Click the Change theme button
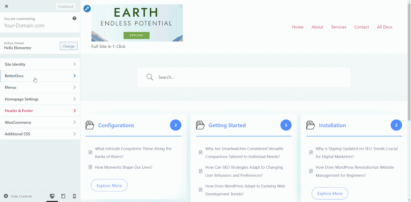Image resolution: width=411 pixels, height=202 pixels. click(x=69, y=46)
